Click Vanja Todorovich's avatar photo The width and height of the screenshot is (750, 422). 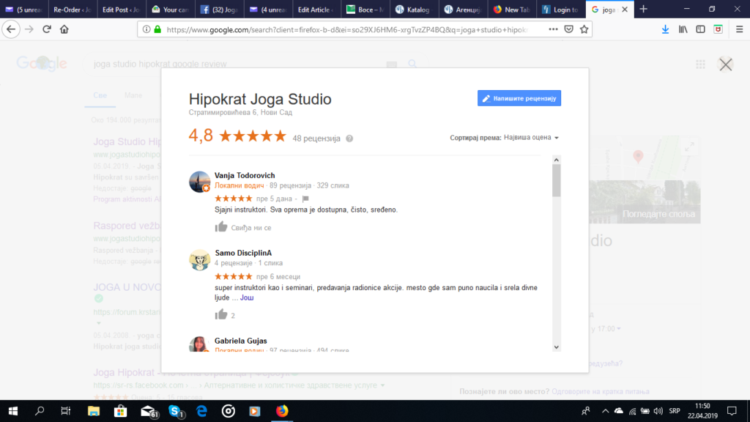coord(199,182)
